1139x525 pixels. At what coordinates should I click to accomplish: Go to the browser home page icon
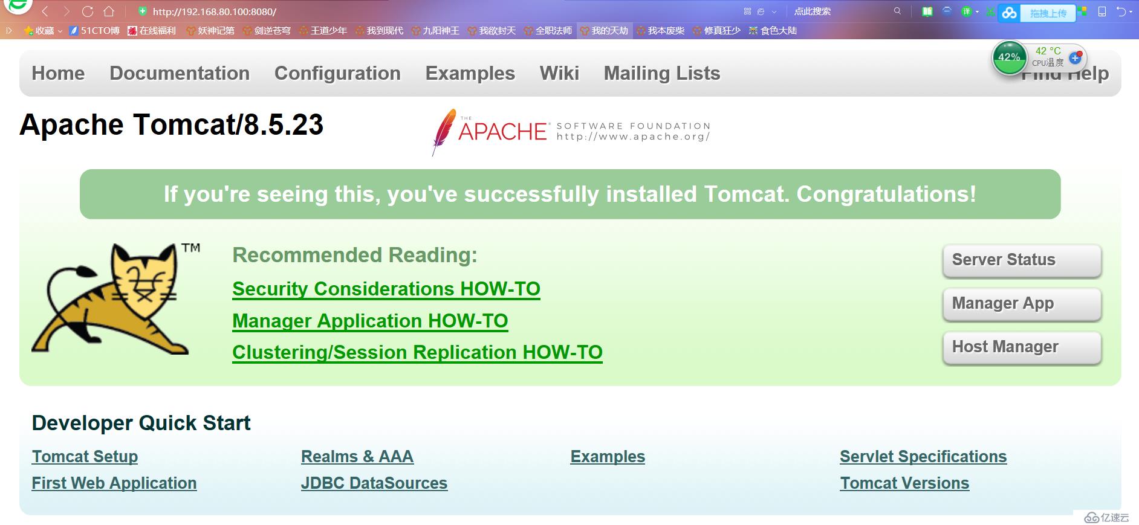pyautogui.click(x=109, y=11)
